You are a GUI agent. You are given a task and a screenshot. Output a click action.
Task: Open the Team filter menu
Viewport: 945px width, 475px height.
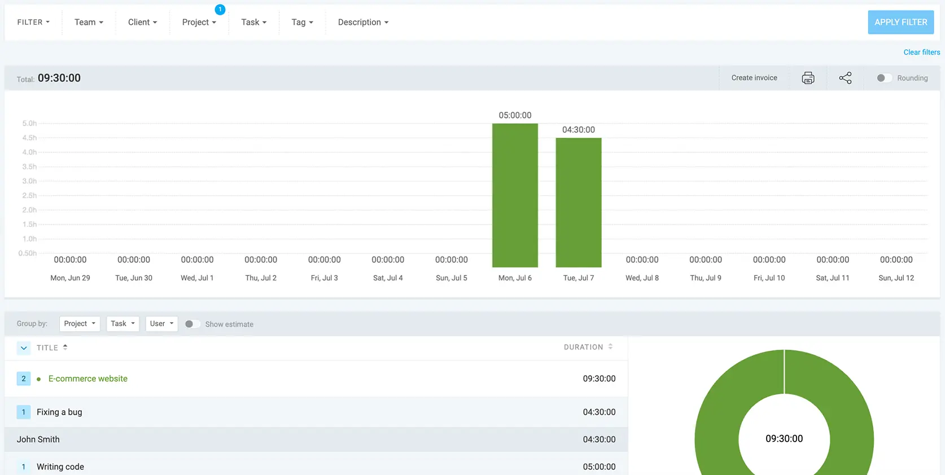click(x=89, y=22)
